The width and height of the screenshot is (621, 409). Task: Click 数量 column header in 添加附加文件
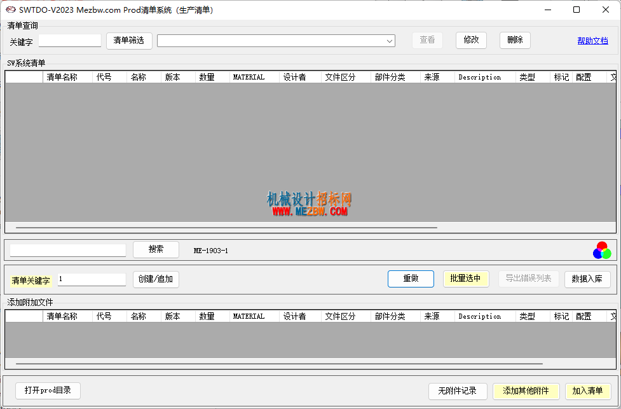[213, 316]
